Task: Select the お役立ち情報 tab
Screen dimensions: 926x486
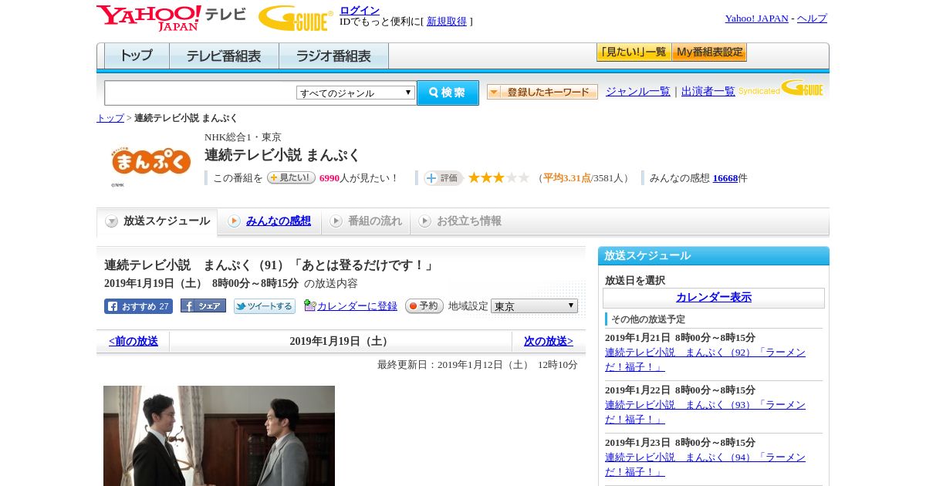Action: coord(460,221)
